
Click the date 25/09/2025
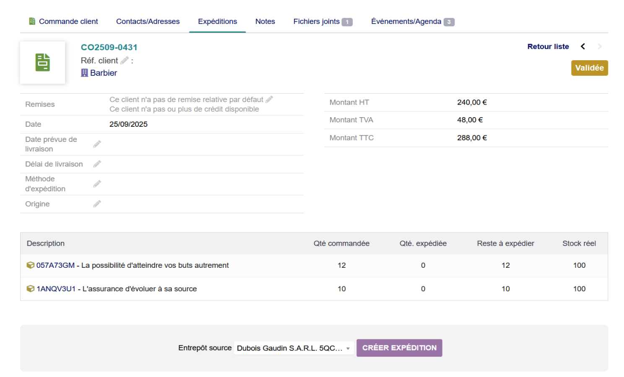pos(128,124)
